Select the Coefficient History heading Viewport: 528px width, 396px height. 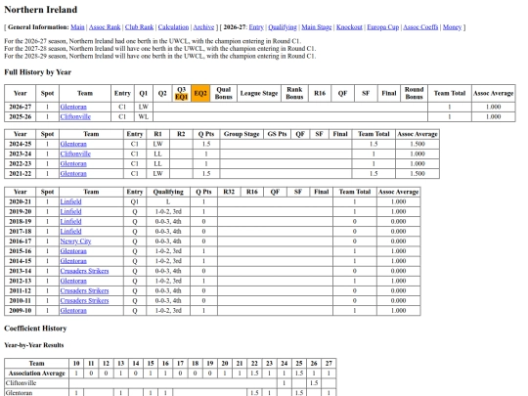click(35, 329)
